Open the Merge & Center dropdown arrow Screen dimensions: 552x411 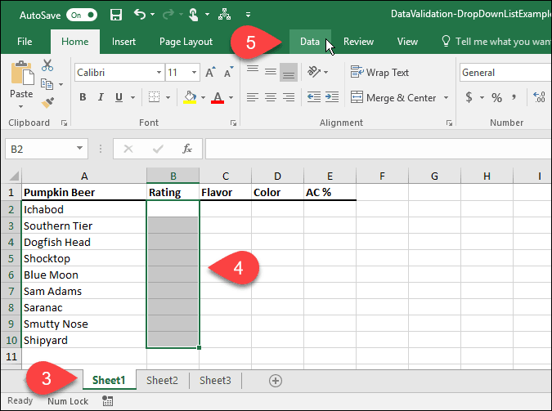point(446,97)
